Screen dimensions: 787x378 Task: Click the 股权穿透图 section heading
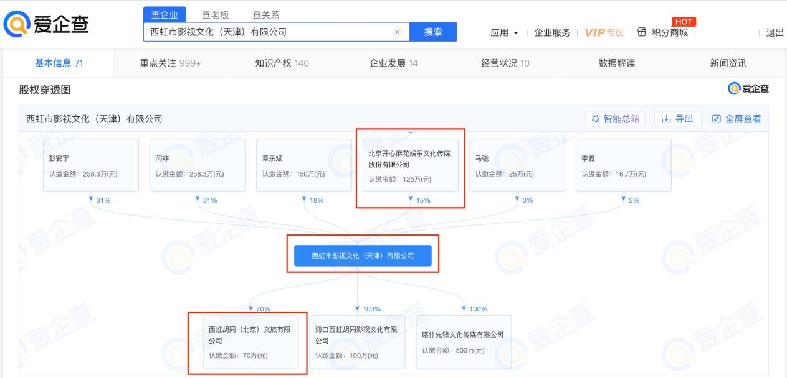point(45,91)
